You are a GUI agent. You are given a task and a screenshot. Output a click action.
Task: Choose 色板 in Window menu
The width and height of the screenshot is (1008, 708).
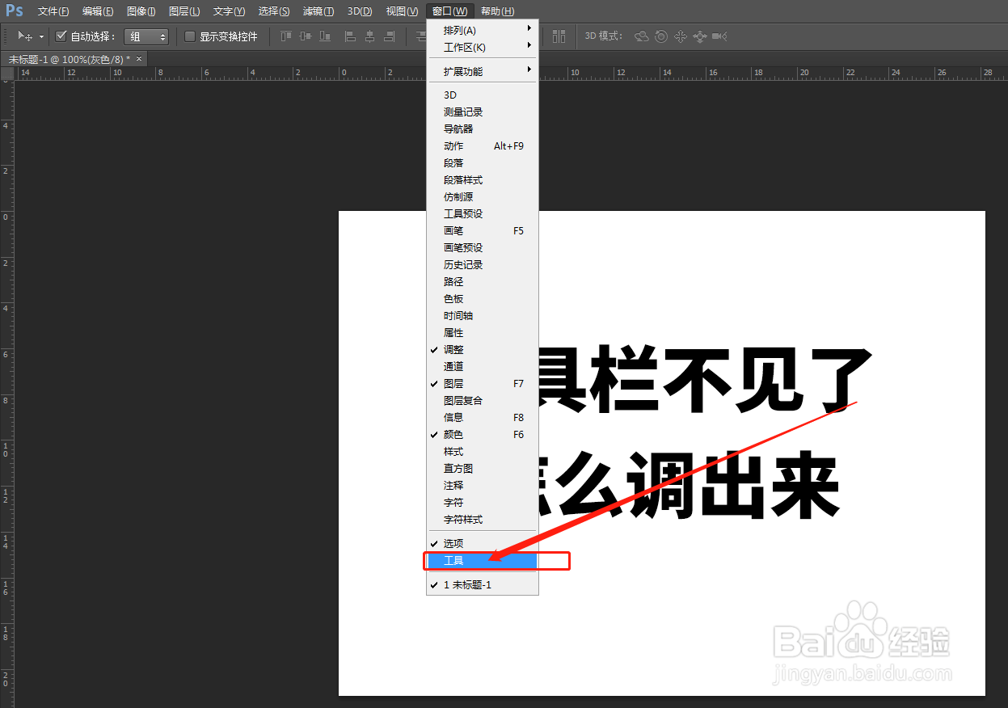click(x=483, y=299)
